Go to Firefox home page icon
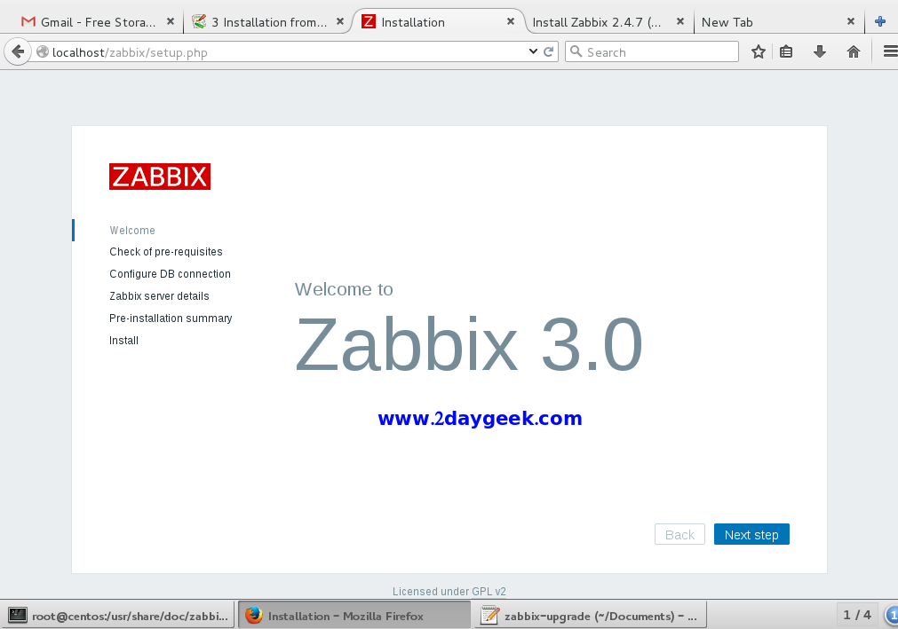The width and height of the screenshot is (898, 629). pos(854,52)
